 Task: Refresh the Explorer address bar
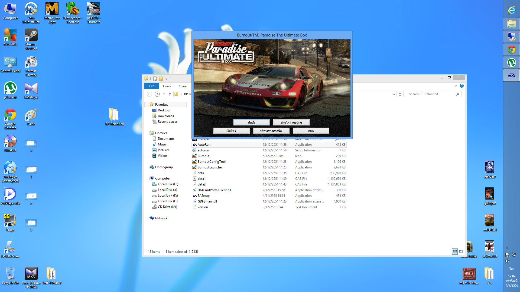(400, 94)
